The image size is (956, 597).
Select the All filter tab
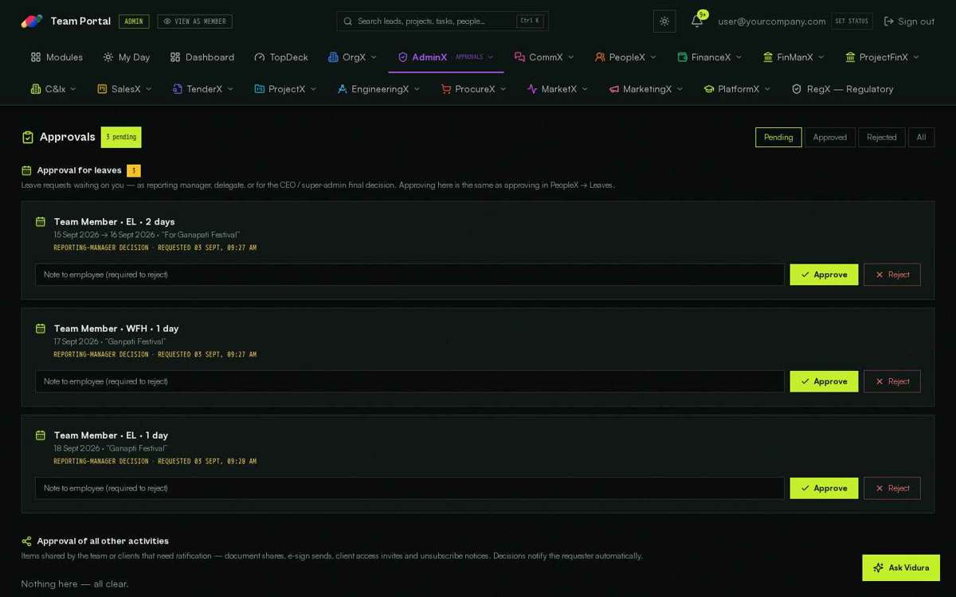click(921, 137)
